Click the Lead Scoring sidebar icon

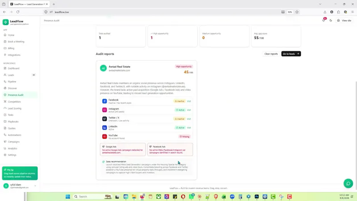pos(5,108)
